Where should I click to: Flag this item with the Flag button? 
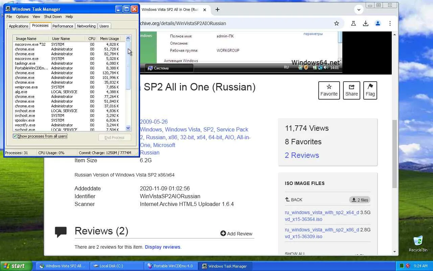pos(370,90)
